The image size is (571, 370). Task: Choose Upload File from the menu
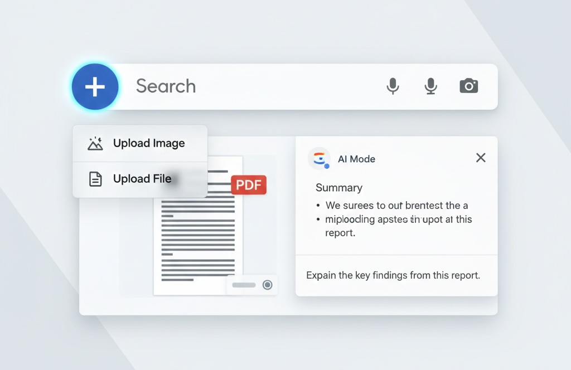(142, 179)
